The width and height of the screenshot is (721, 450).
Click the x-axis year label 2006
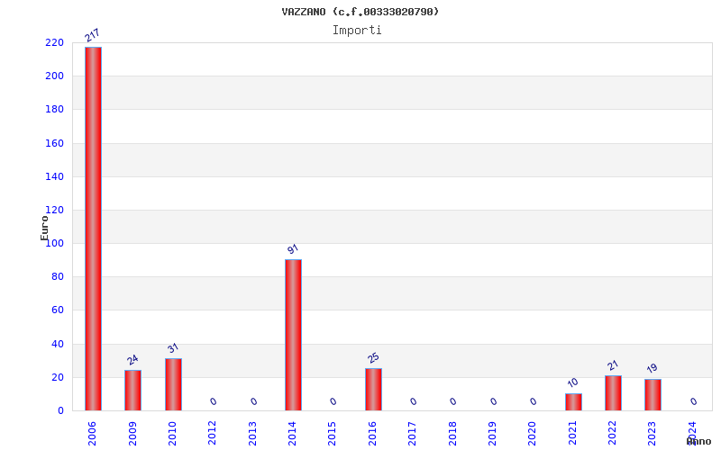[92, 434]
